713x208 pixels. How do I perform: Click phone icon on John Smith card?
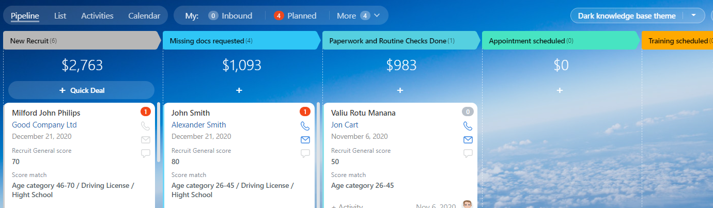305,126
